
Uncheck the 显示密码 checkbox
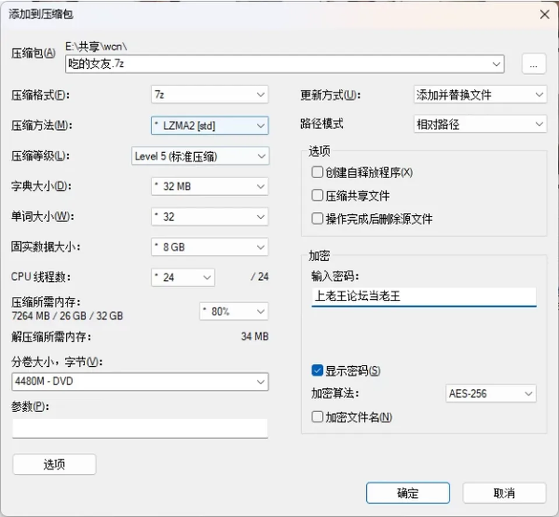click(x=317, y=370)
